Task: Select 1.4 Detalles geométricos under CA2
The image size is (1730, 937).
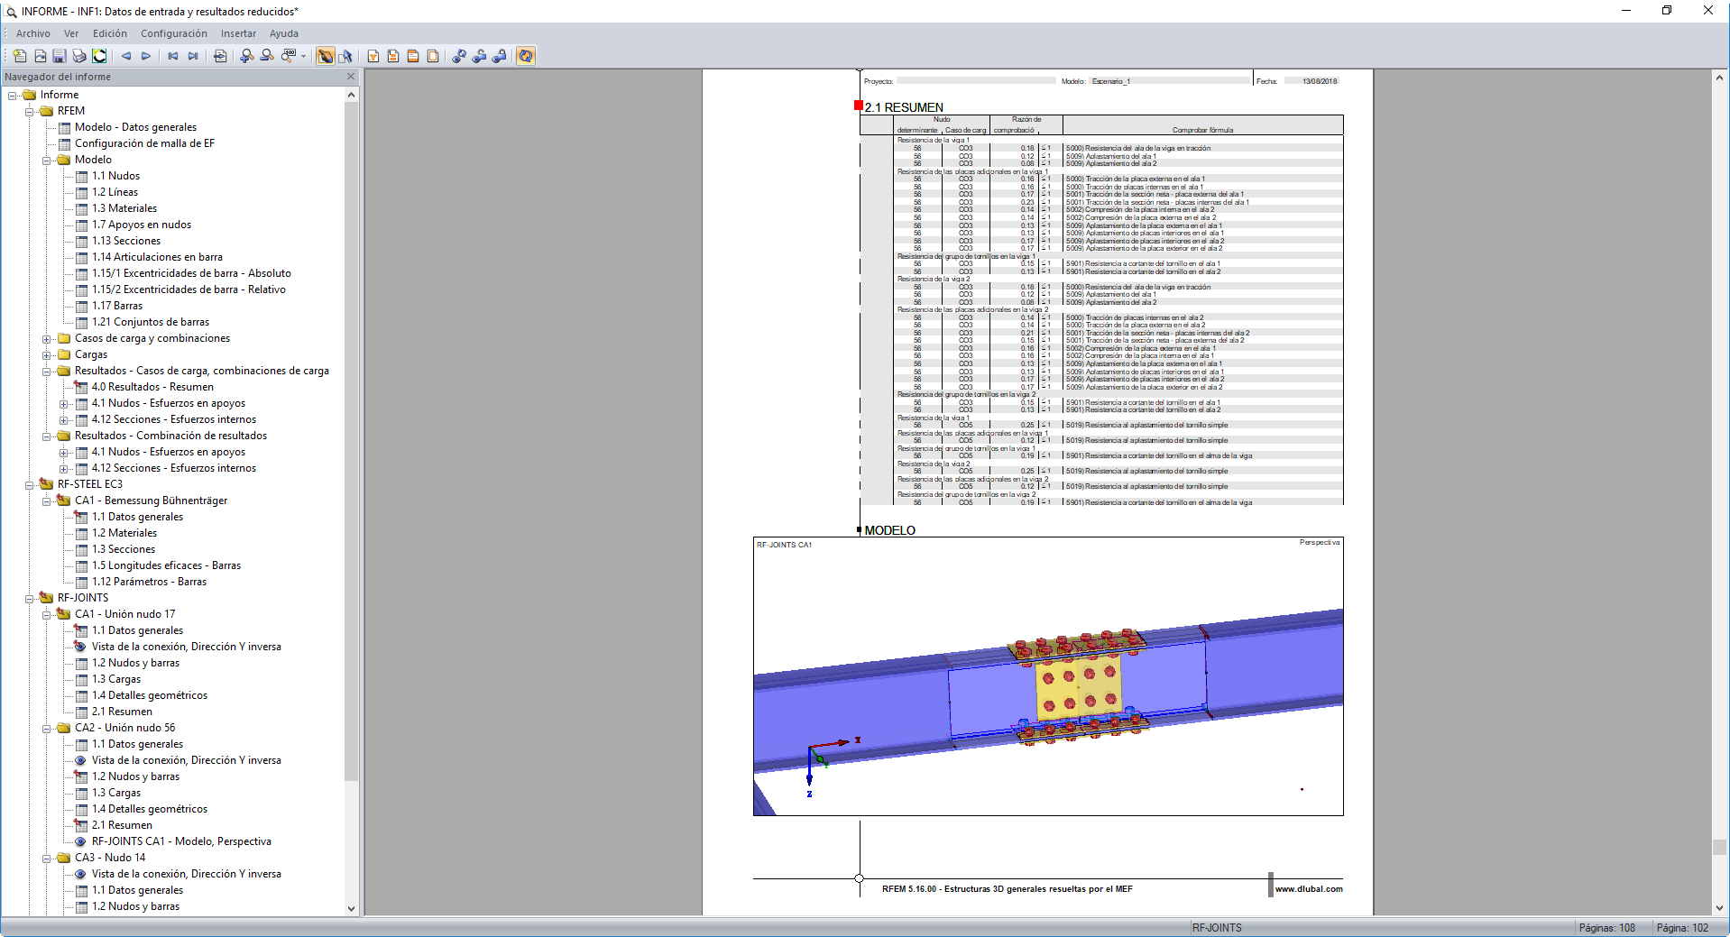Action: pyautogui.click(x=150, y=809)
